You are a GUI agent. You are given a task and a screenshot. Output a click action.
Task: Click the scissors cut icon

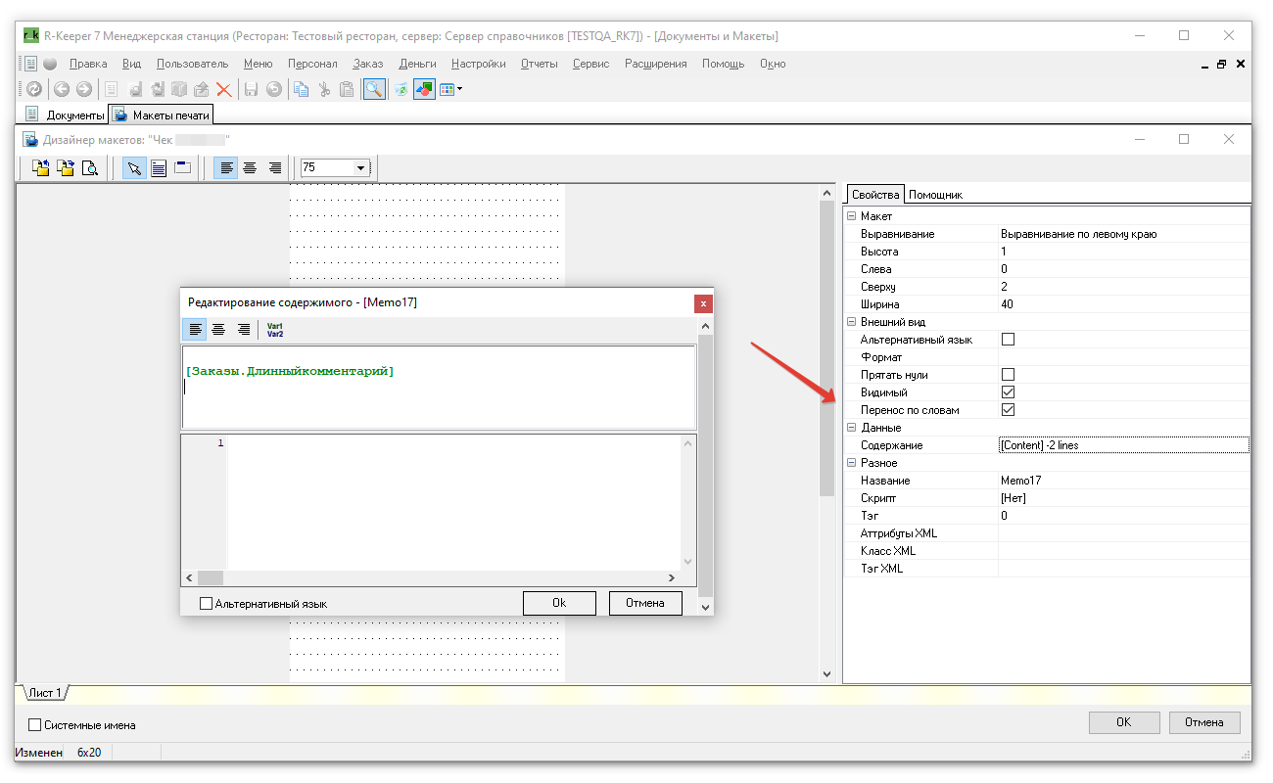click(x=324, y=89)
